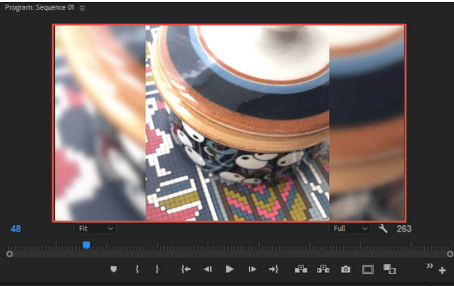
Task: Click the right zoom scroll bar handle
Action: tap(450, 254)
